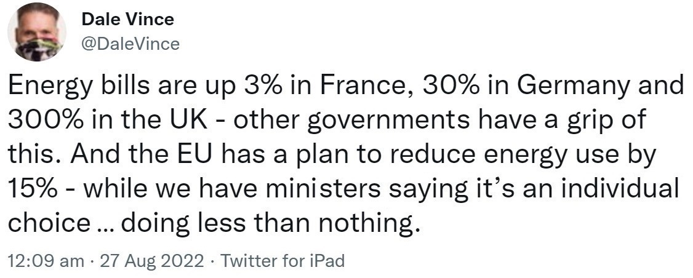Open the Twitter for iPad source link
Image resolution: width=693 pixels, height=278 pixels.
pos(282,261)
